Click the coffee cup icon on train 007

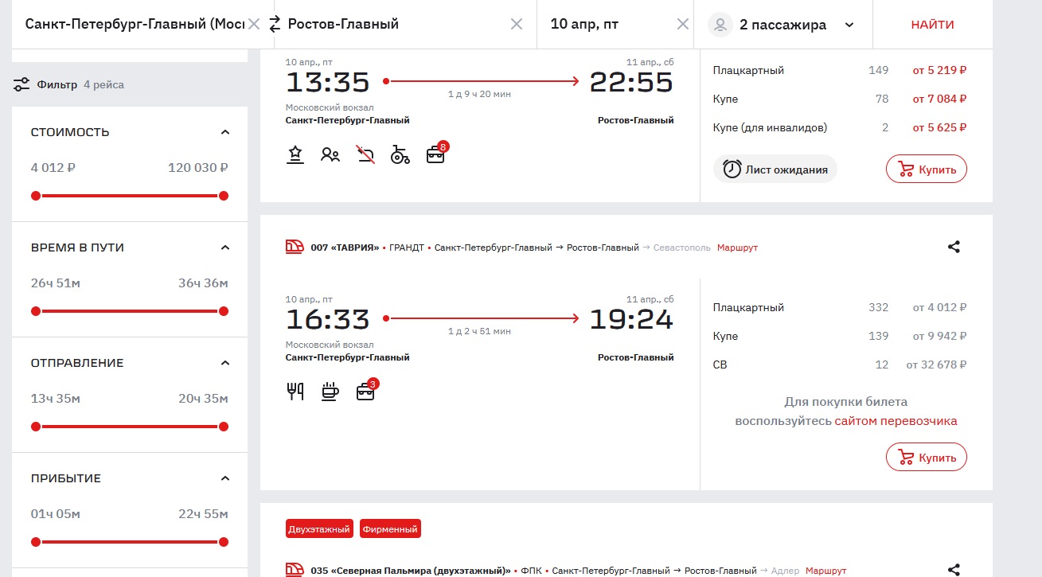pyautogui.click(x=330, y=392)
